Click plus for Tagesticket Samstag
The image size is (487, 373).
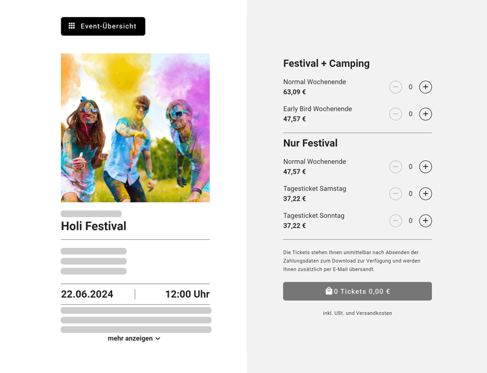point(425,194)
